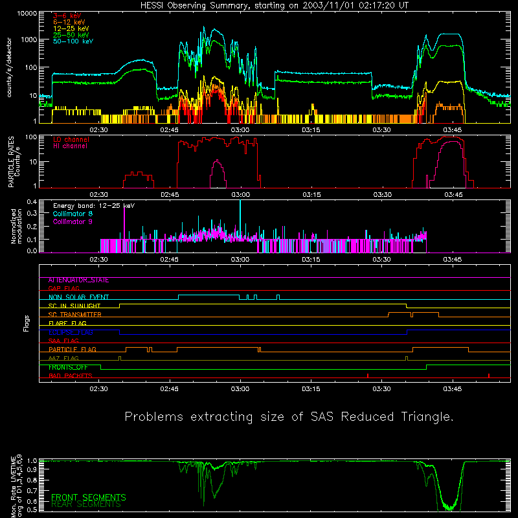
Task: Click the '50-100 keV' legend entry
Action: point(73,41)
